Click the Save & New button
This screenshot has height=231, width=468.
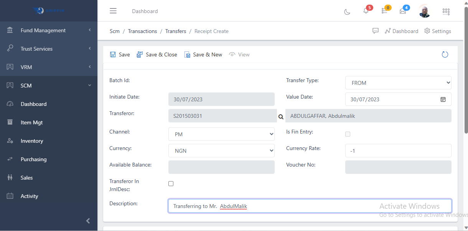[x=203, y=54]
